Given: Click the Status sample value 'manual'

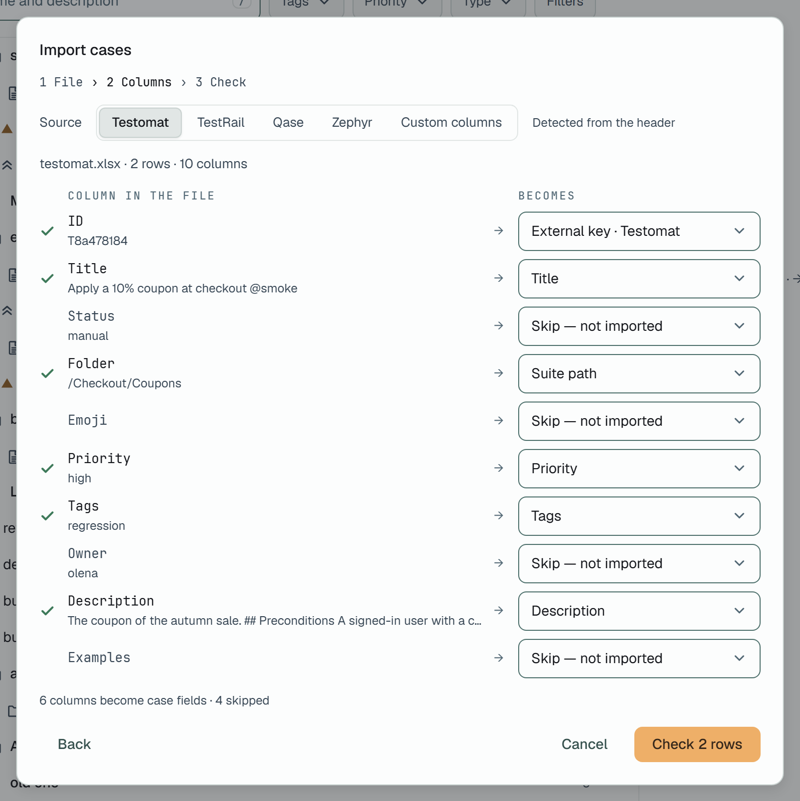Looking at the screenshot, I should [88, 336].
